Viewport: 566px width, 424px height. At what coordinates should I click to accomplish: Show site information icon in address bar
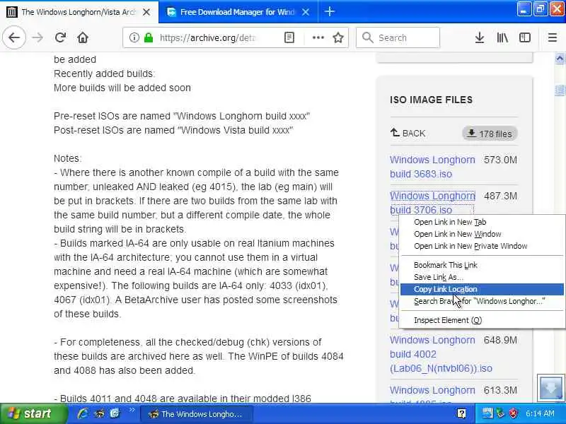point(134,37)
